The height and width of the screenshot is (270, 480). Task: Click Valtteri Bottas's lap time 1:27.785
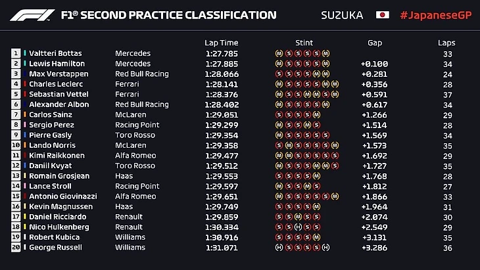click(220, 54)
